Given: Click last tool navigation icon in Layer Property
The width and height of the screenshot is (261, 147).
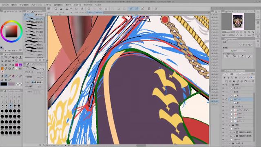Looking at the screenshot, I should coord(249,56).
